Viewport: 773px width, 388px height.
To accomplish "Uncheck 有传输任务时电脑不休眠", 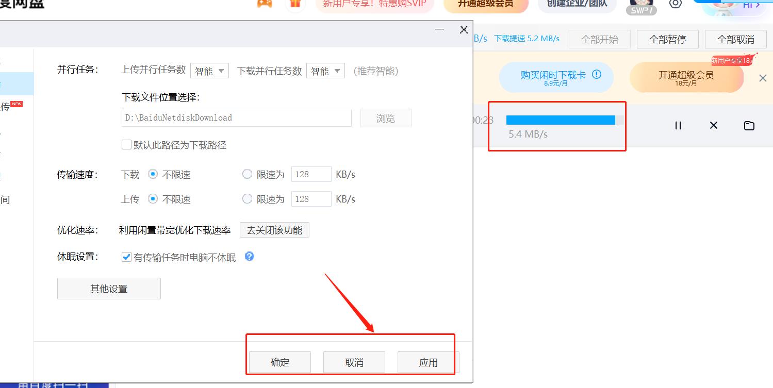I will pos(126,256).
